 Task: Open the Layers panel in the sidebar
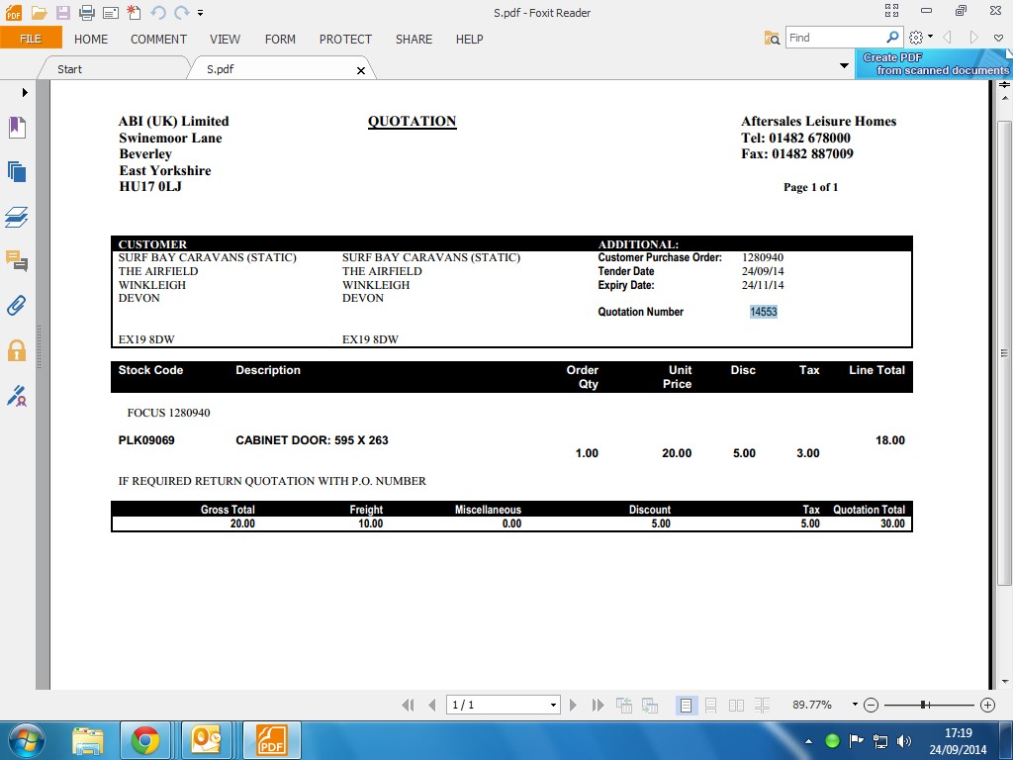point(16,217)
